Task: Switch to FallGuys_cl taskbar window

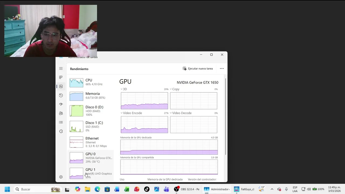Action: (x=244, y=189)
